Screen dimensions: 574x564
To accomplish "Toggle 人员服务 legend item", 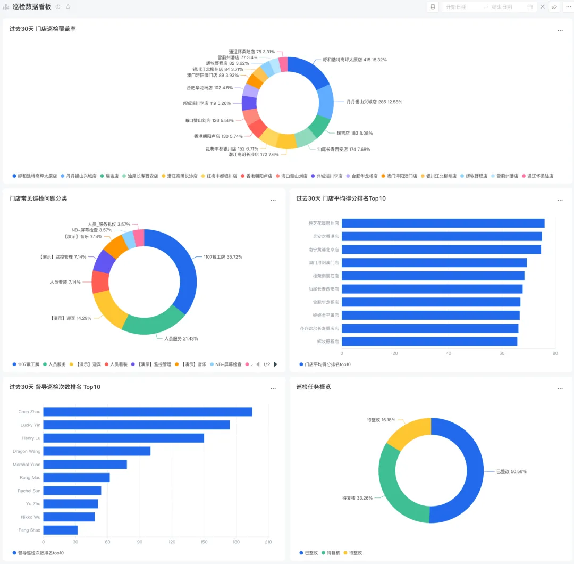I will (55, 364).
